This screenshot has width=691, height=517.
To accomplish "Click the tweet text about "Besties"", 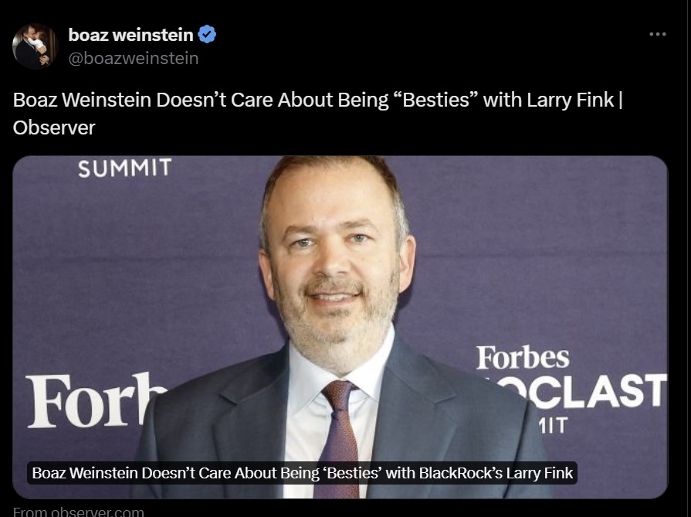I will pos(317,100).
